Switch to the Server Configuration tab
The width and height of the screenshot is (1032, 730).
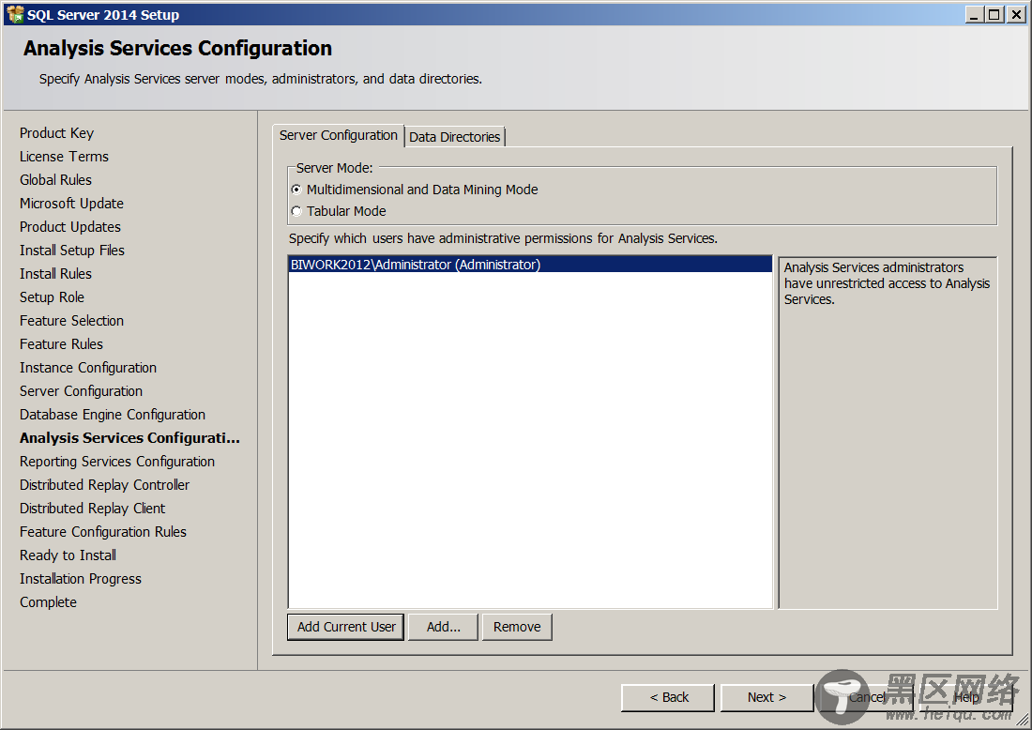[339, 135]
